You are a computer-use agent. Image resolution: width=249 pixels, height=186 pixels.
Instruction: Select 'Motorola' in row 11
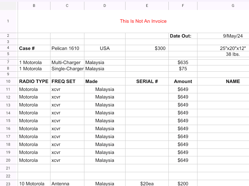[34, 89]
